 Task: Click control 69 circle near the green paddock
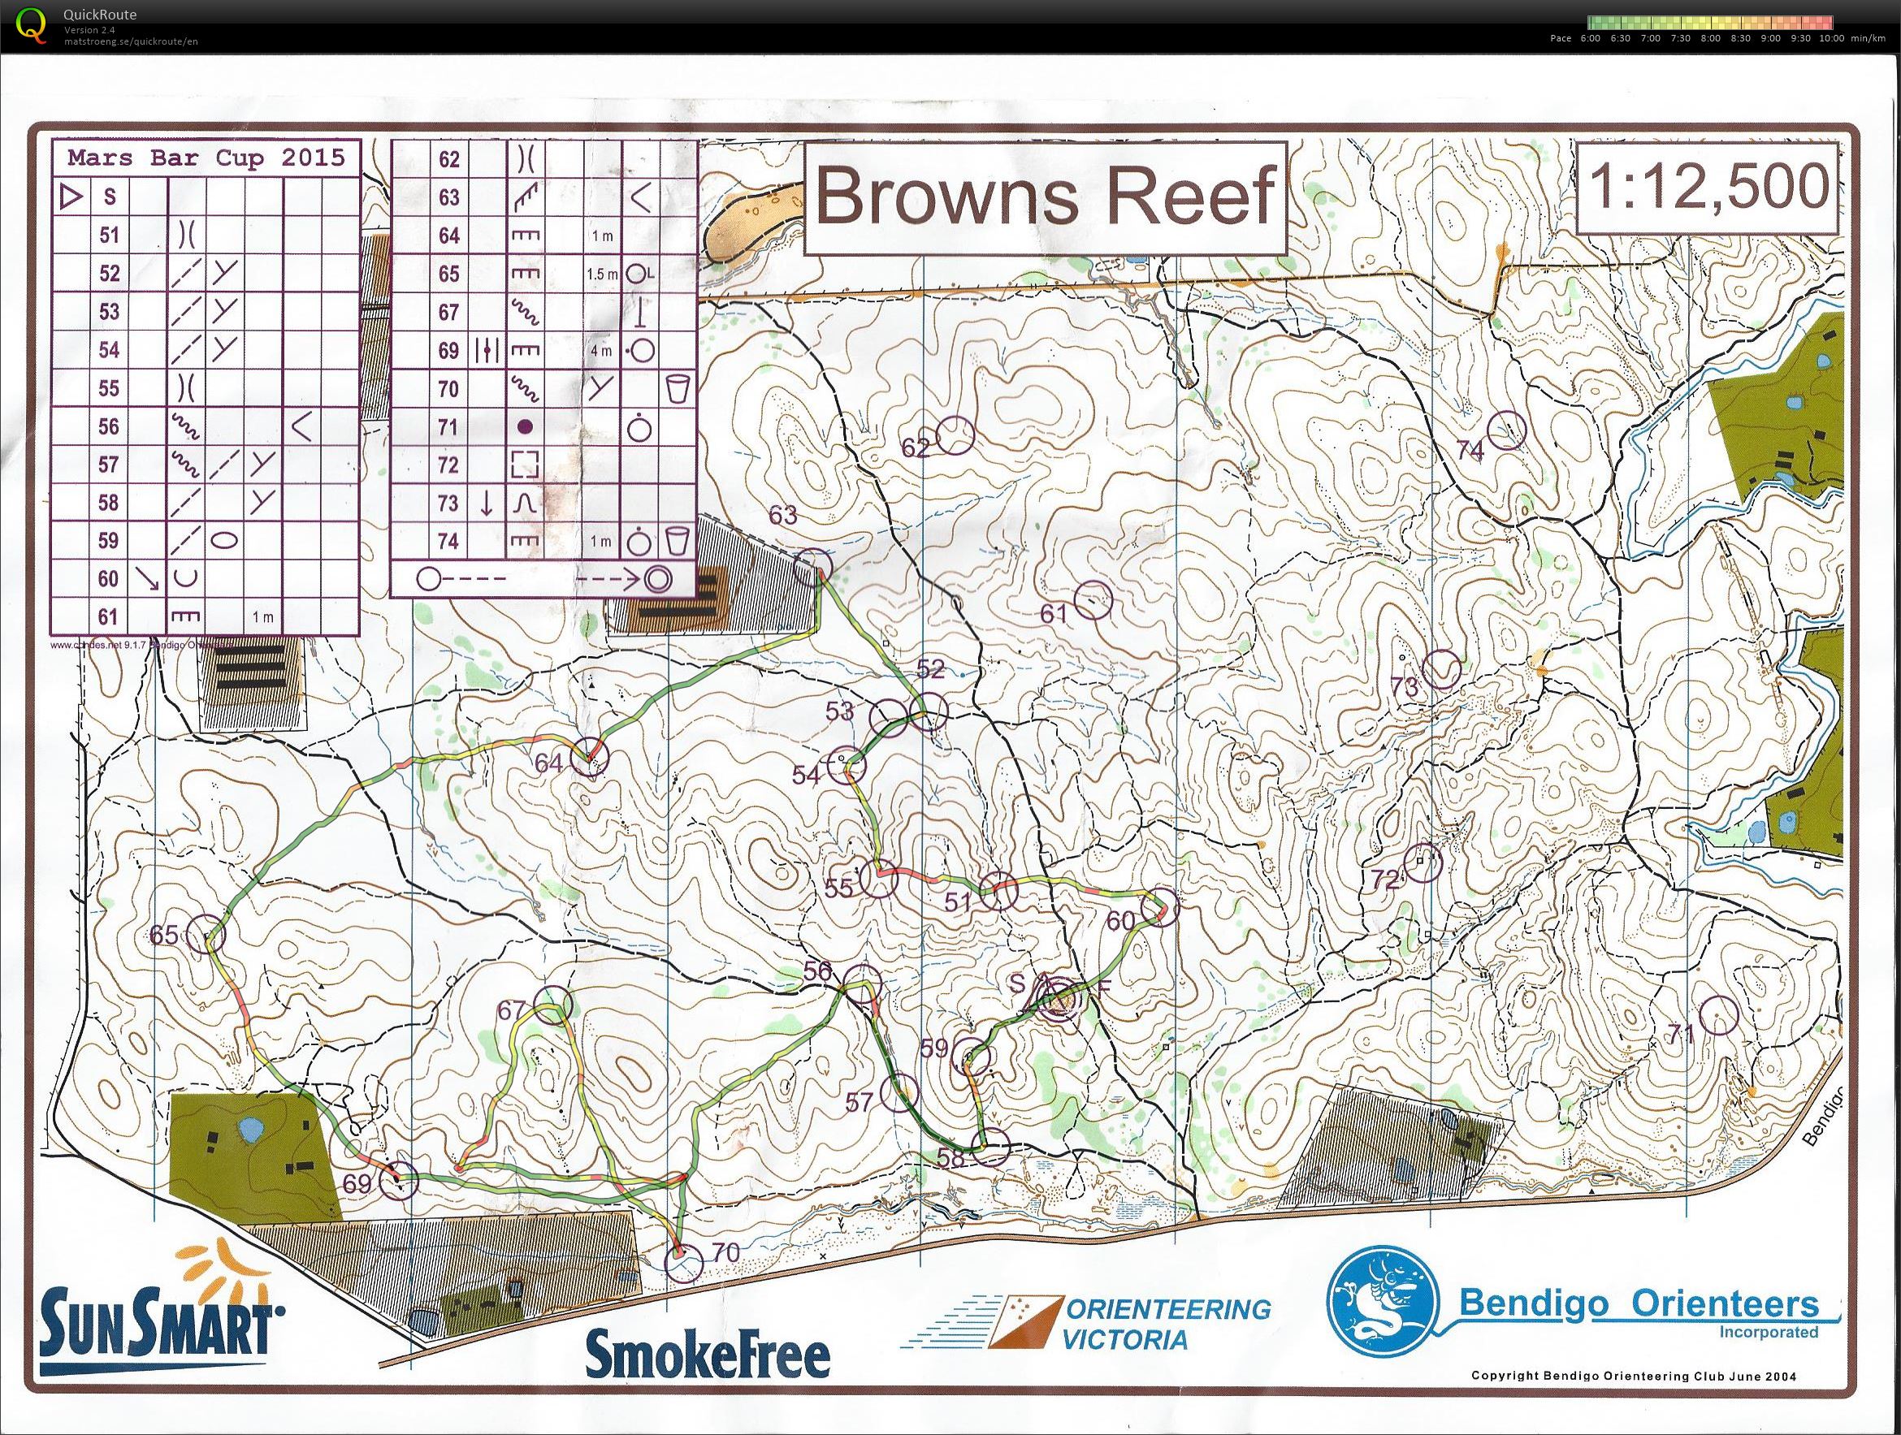pyautogui.click(x=399, y=1180)
